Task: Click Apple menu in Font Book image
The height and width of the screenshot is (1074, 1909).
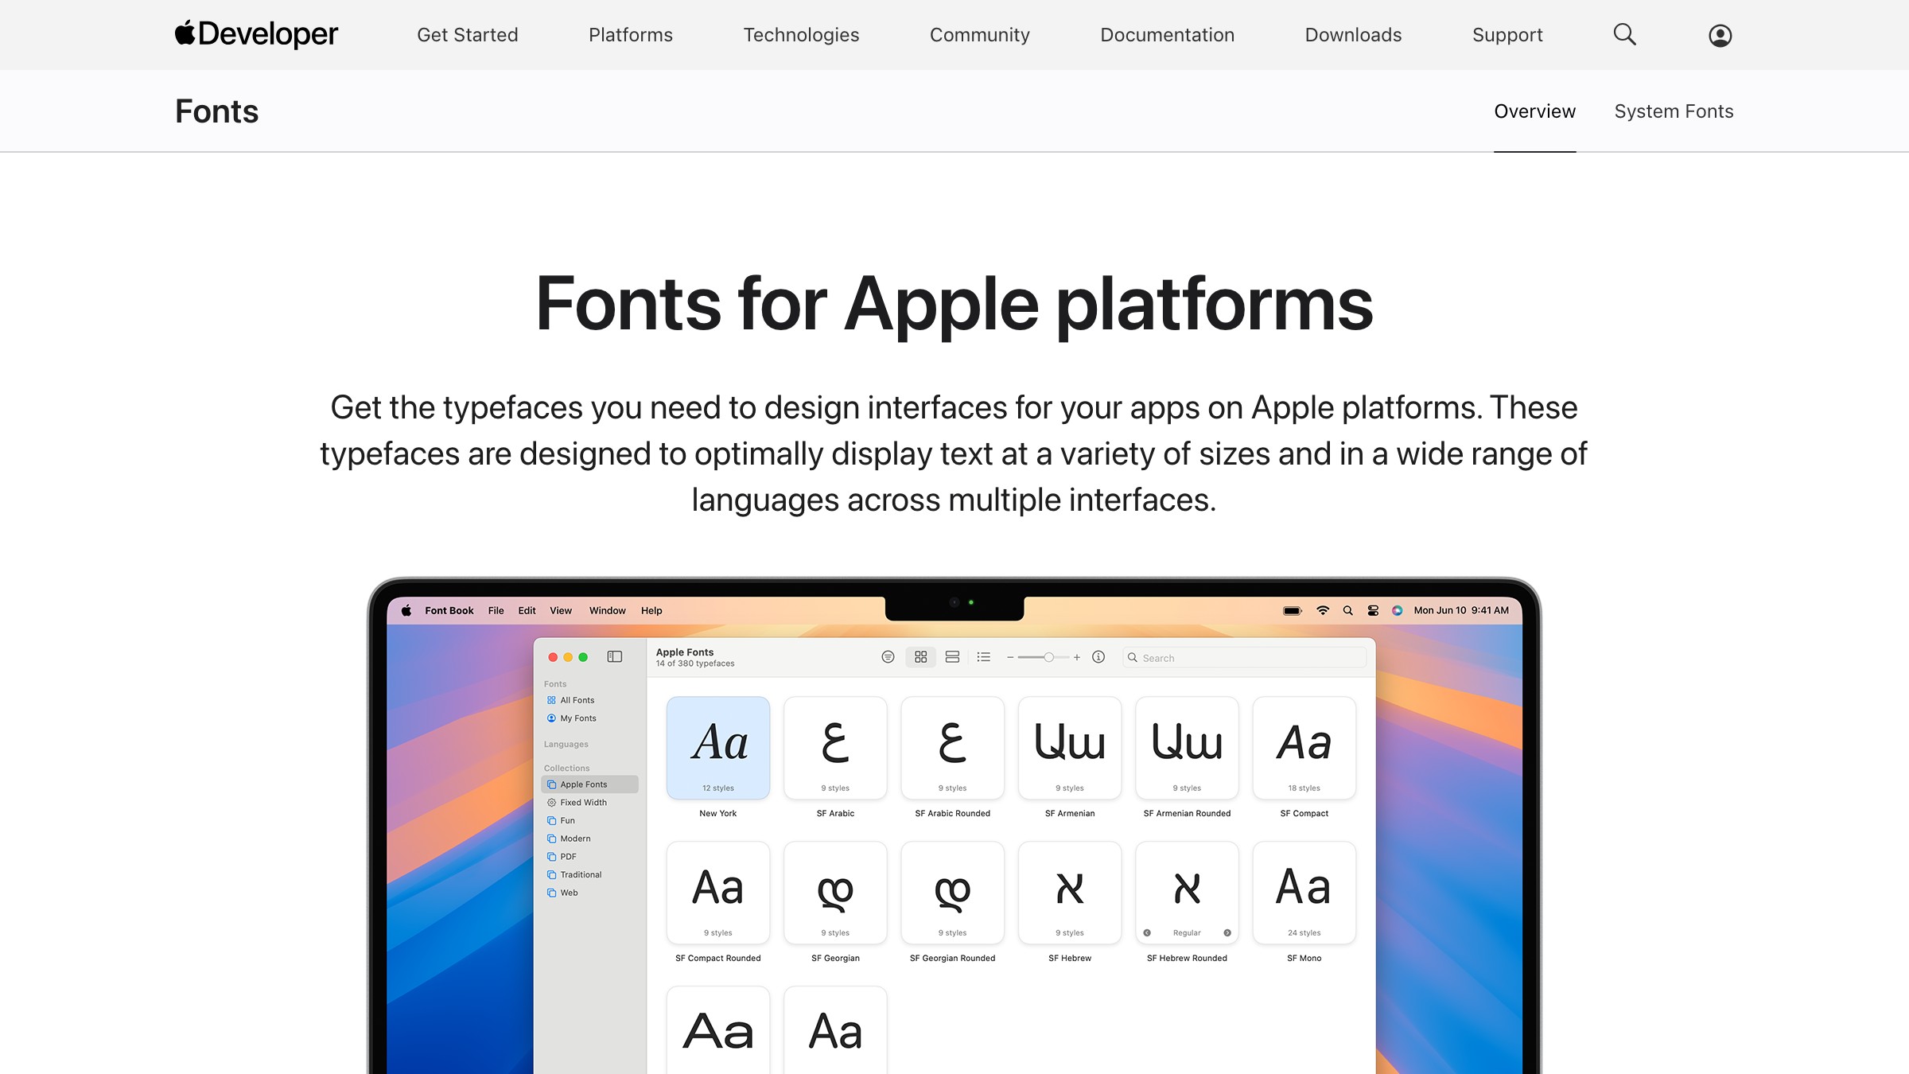Action: [x=406, y=610]
